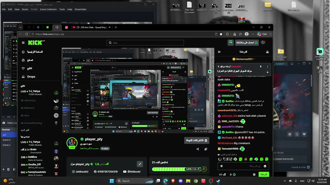The width and height of the screenshot is (330, 185).
Task: Open the DeMize Slots & Casino channel
Action: point(39,159)
